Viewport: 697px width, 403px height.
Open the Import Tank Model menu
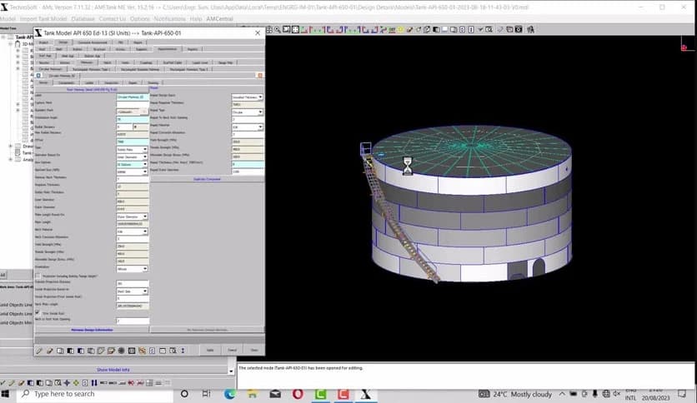(x=45, y=17)
